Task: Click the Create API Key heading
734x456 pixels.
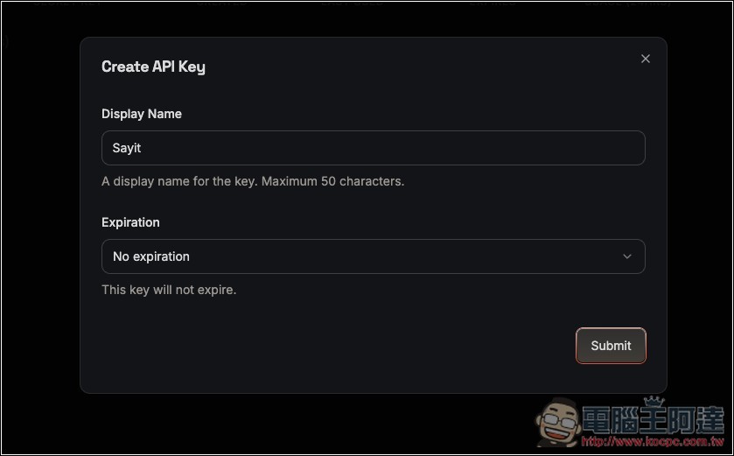Action: click(154, 67)
